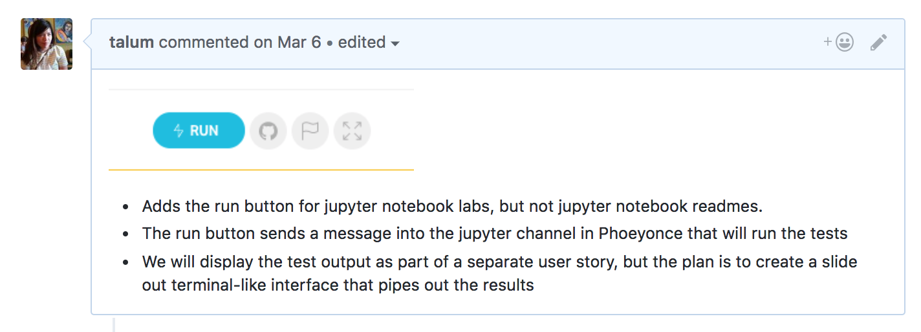Open talum's avatar photo
Viewport: 921px width, 332px height.
47,44
